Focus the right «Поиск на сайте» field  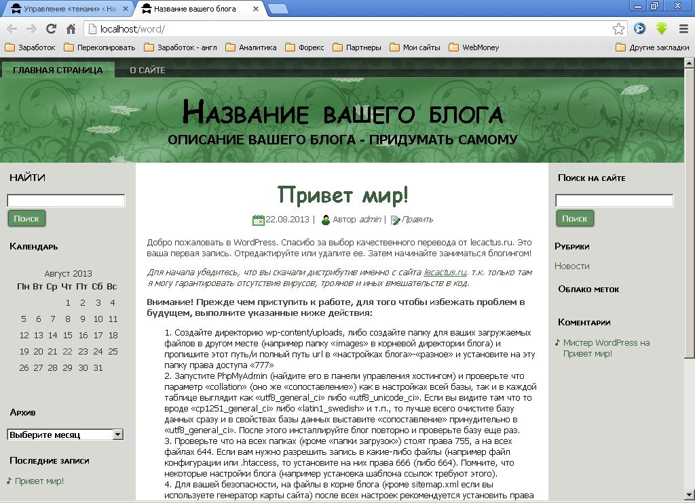(614, 201)
